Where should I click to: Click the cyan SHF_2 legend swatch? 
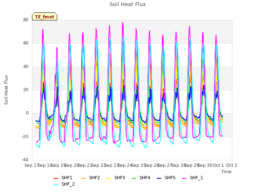pos(56,185)
